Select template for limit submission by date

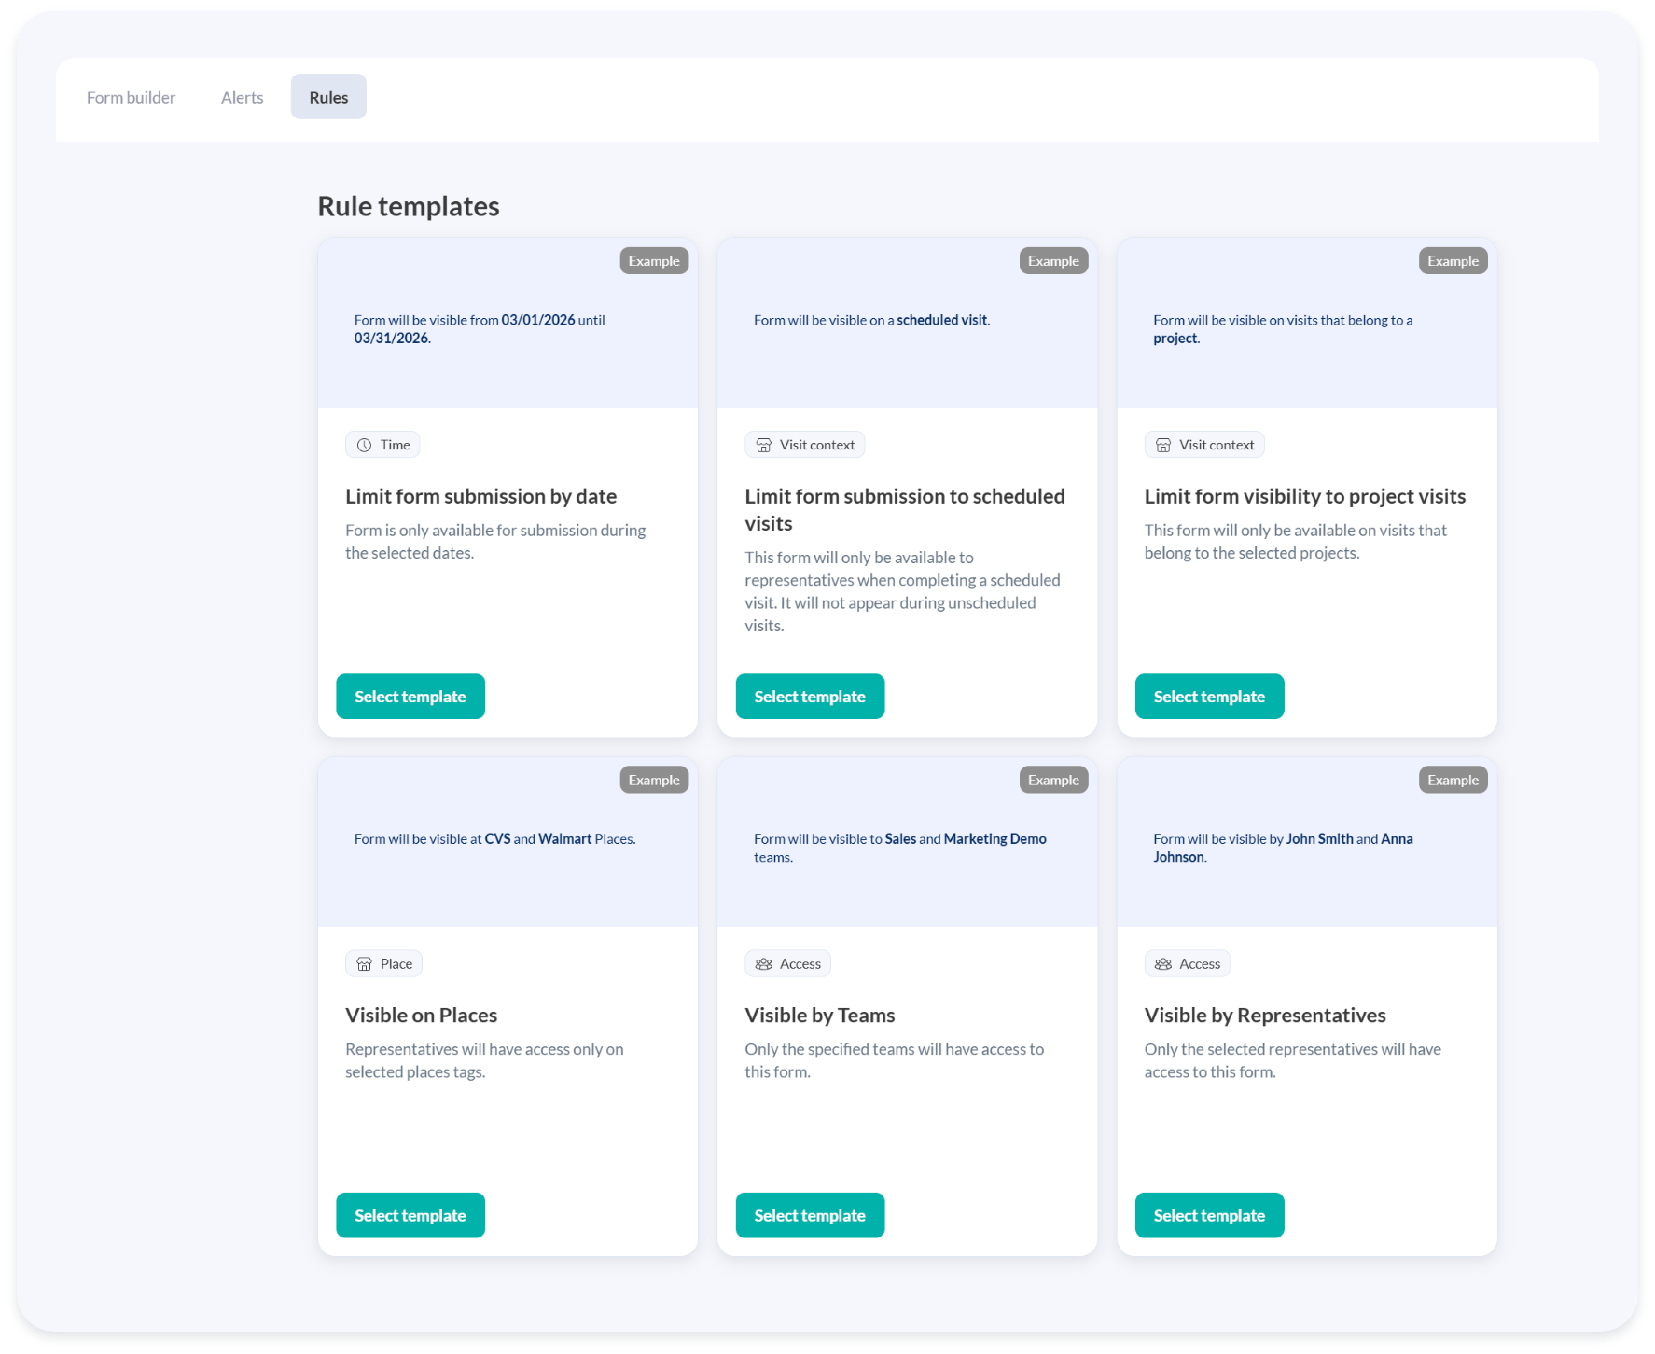coord(410,697)
